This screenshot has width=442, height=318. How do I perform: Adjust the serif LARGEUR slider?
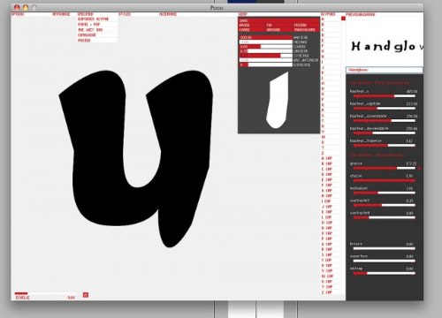click(266, 51)
